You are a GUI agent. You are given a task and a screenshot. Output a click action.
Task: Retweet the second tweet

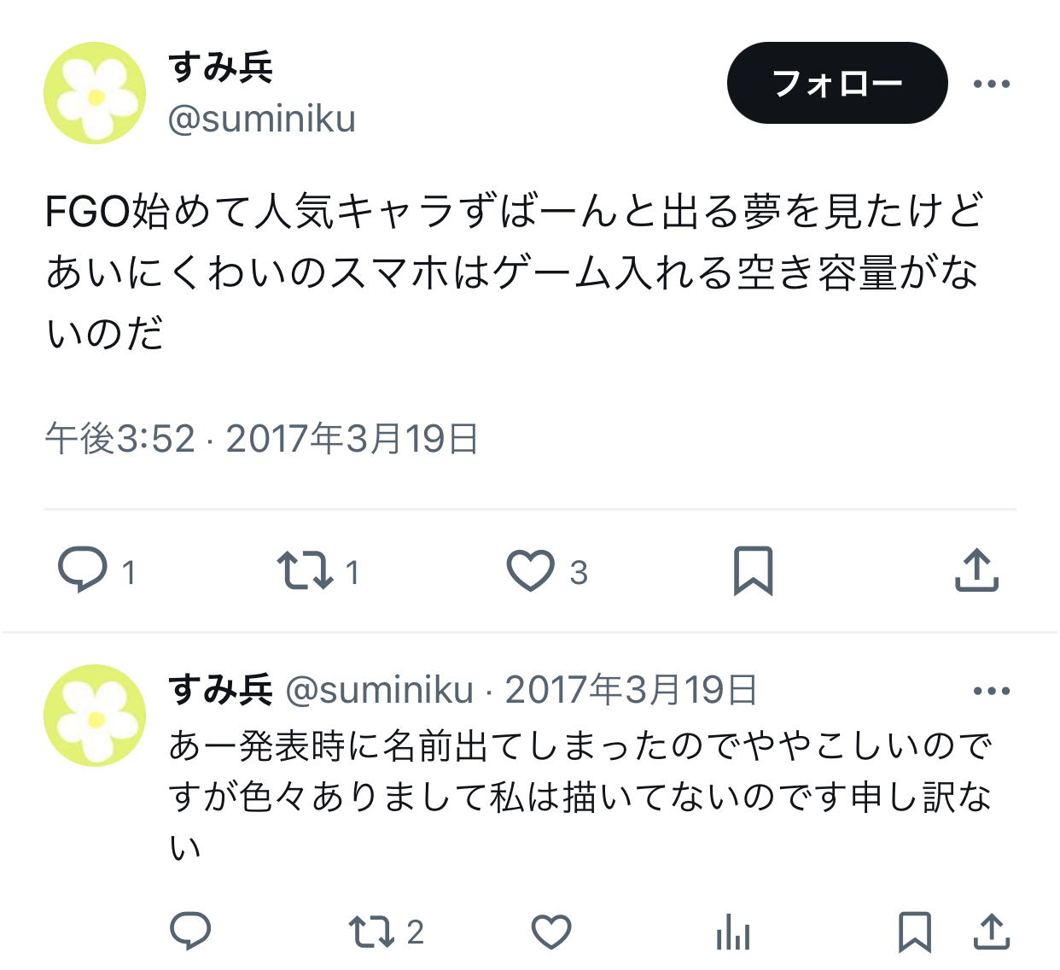pos(370,932)
